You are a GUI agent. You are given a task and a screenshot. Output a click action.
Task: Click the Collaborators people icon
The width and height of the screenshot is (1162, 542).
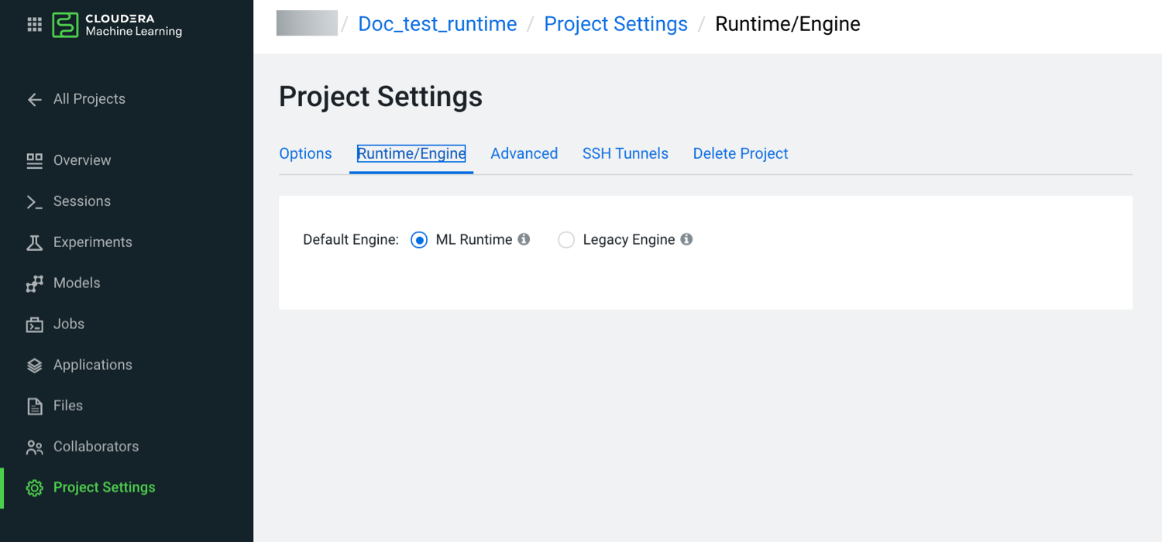point(34,447)
